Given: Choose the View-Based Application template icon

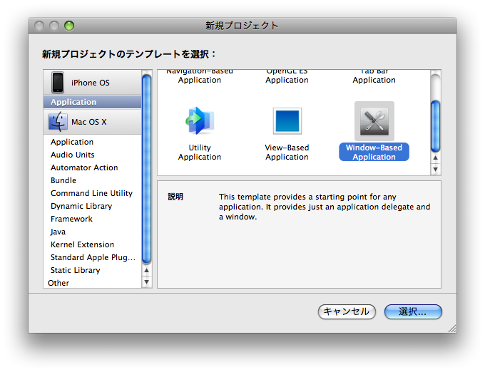Looking at the screenshot, I should coord(287,121).
